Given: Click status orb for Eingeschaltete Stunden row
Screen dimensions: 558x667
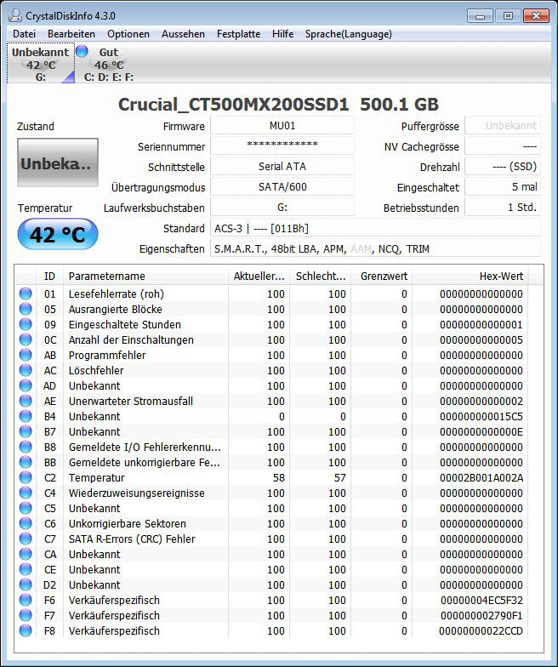Looking at the screenshot, I should click(x=26, y=324).
